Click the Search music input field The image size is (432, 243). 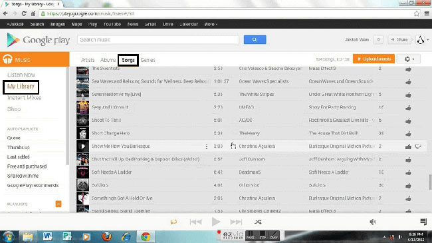pyautogui.click(x=158, y=39)
